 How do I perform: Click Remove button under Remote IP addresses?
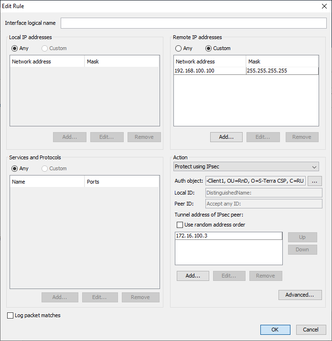tap(302, 137)
